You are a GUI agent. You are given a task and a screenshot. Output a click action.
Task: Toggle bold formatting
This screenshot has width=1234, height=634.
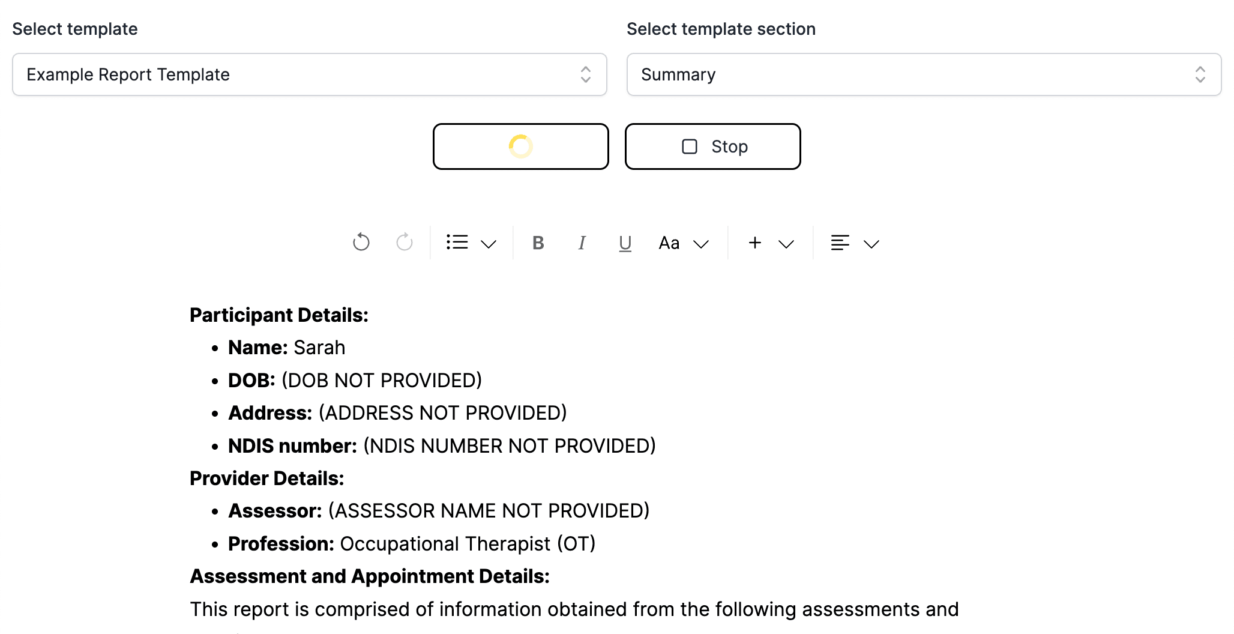point(538,243)
